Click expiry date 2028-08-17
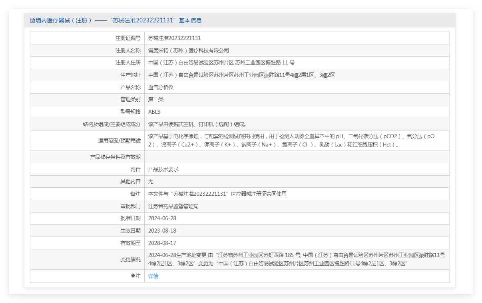This screenshot has height=303, width=482. pos(162,243)
